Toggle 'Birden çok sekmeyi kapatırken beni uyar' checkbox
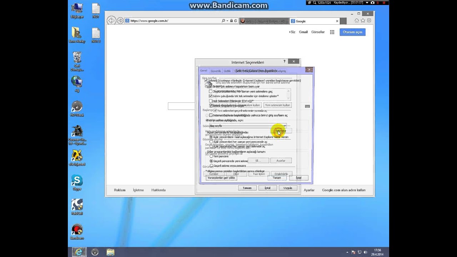Image resolution: width=457 pixels, height=257 pixels. (210, 86)
